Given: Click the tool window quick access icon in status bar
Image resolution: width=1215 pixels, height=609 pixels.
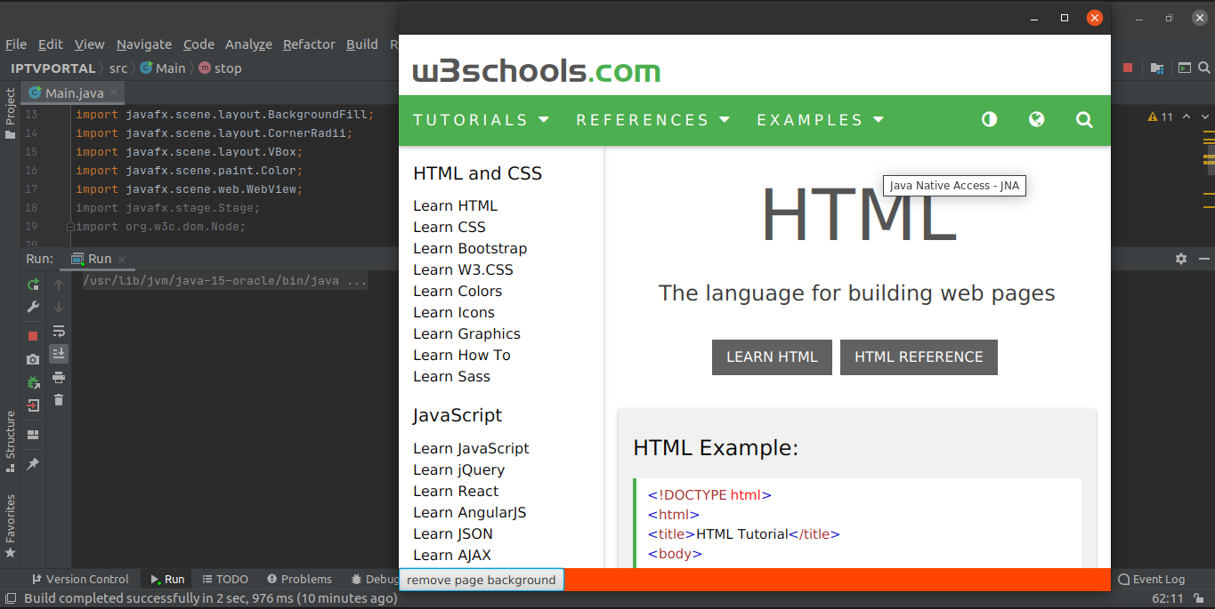Looking at the screenshot, I should (x=11, y=598).
